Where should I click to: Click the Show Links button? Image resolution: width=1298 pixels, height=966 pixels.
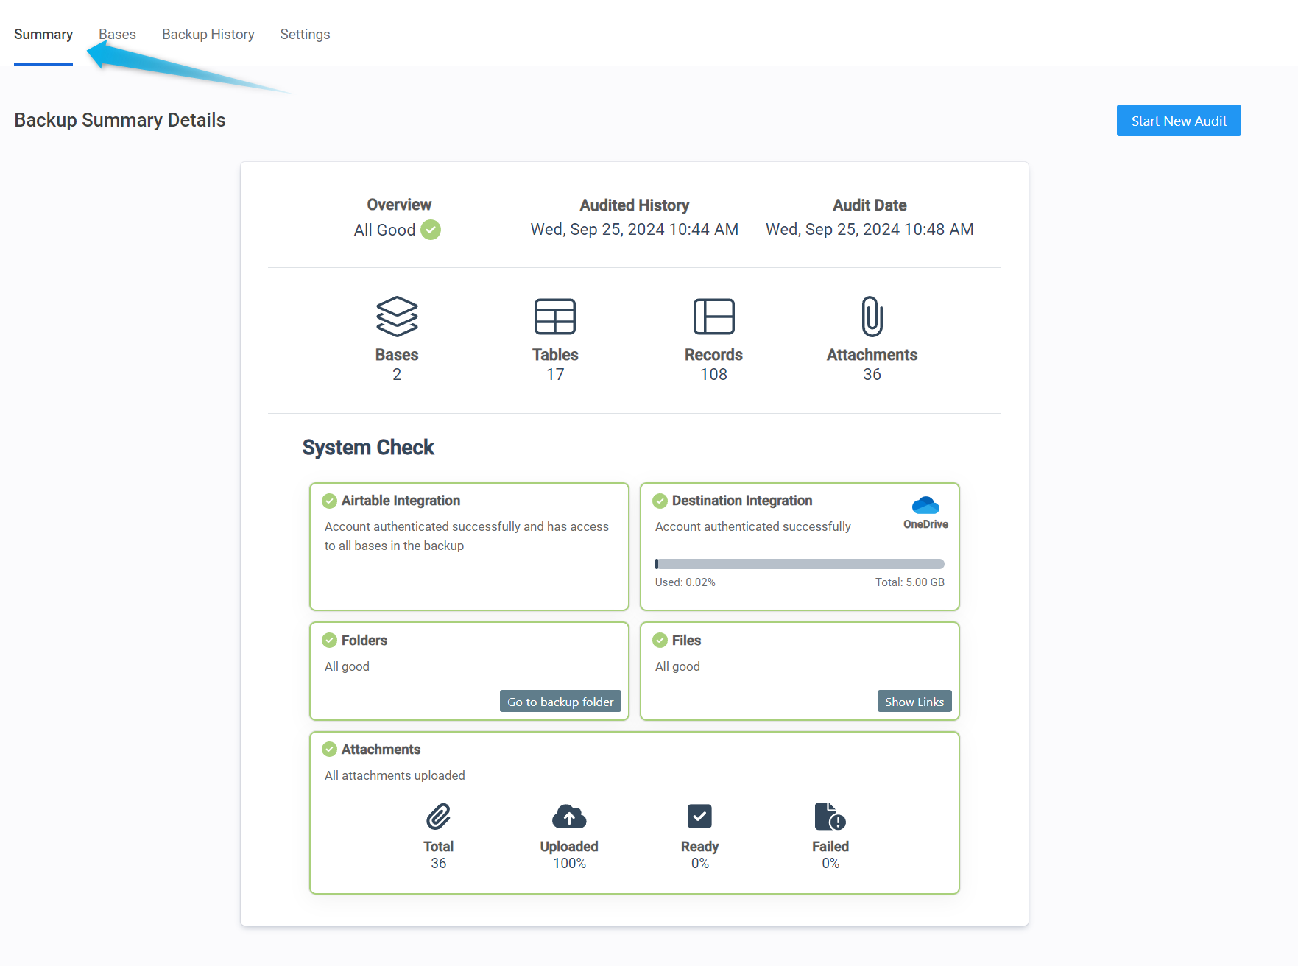(914, 702)
